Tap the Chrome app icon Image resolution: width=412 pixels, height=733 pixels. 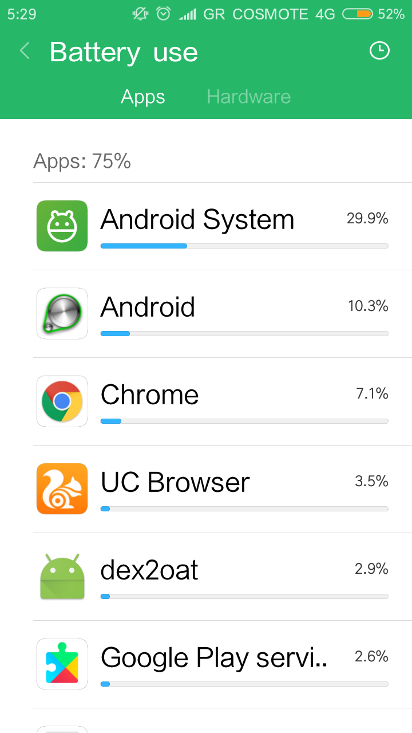pos(62,401)
